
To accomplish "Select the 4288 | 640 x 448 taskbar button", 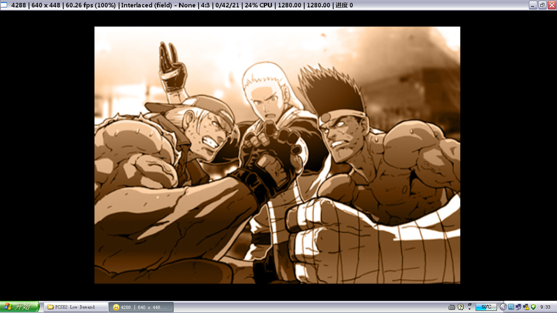I will 141,307.
